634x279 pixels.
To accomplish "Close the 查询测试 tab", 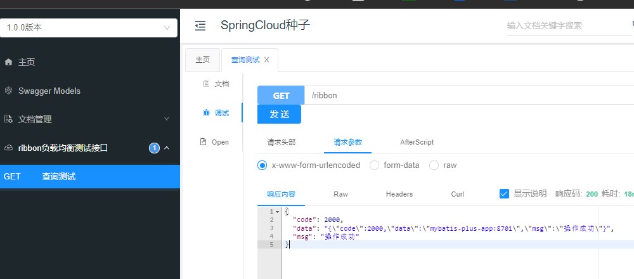I will pos(266,60).
